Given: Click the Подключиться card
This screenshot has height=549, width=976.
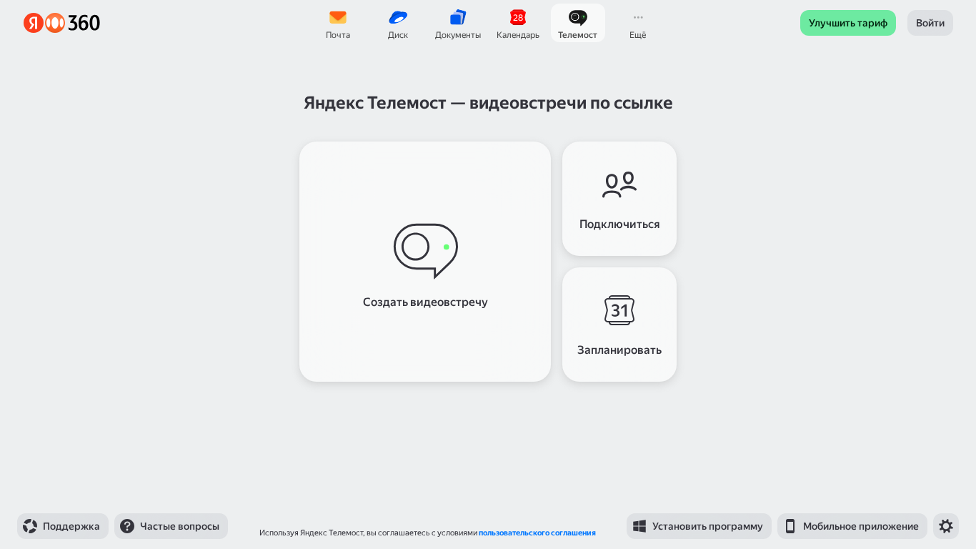Looking at the screenshot, I should point(619,199).
